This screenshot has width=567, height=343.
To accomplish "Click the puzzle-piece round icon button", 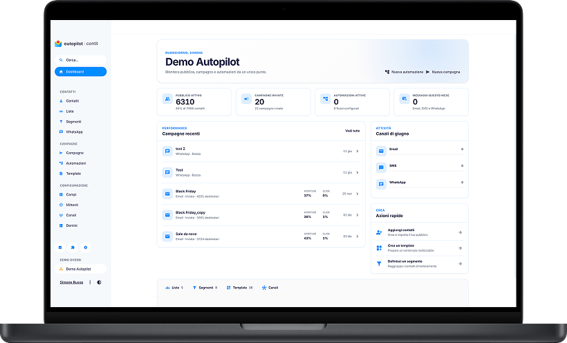I will pyautogui.click(x=73, y=248).
